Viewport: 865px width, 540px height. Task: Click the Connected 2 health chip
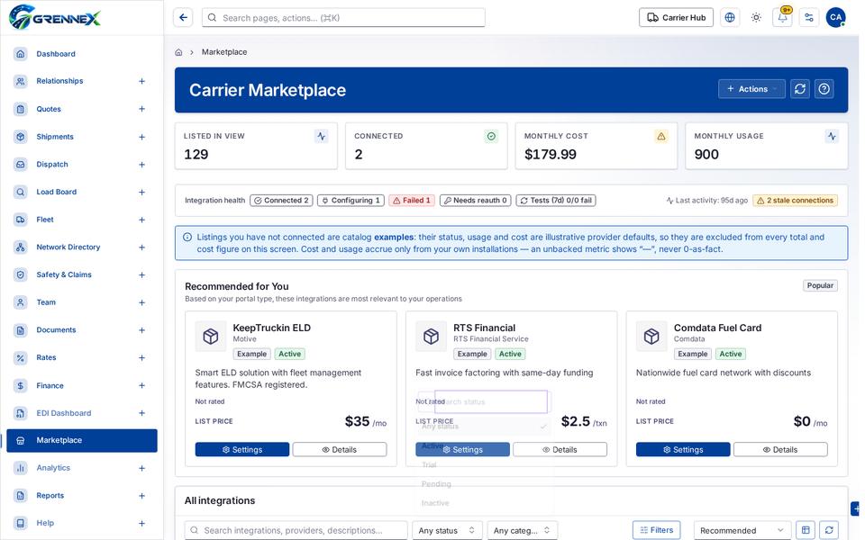coord(281,201)
